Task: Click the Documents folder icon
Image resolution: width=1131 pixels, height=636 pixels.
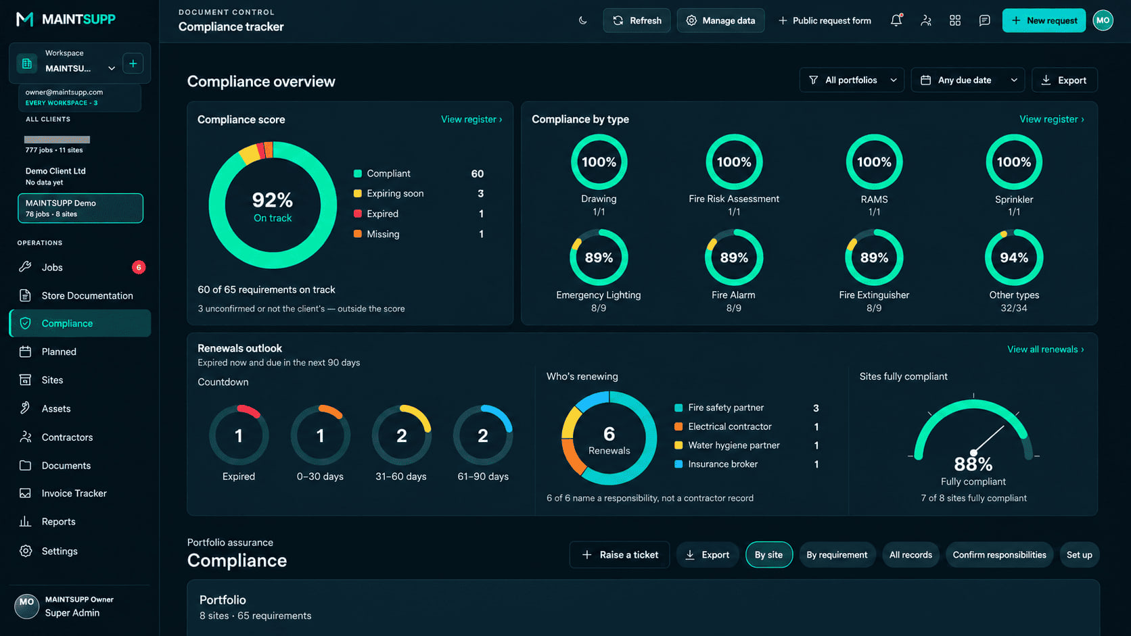Action: (25, 465)
